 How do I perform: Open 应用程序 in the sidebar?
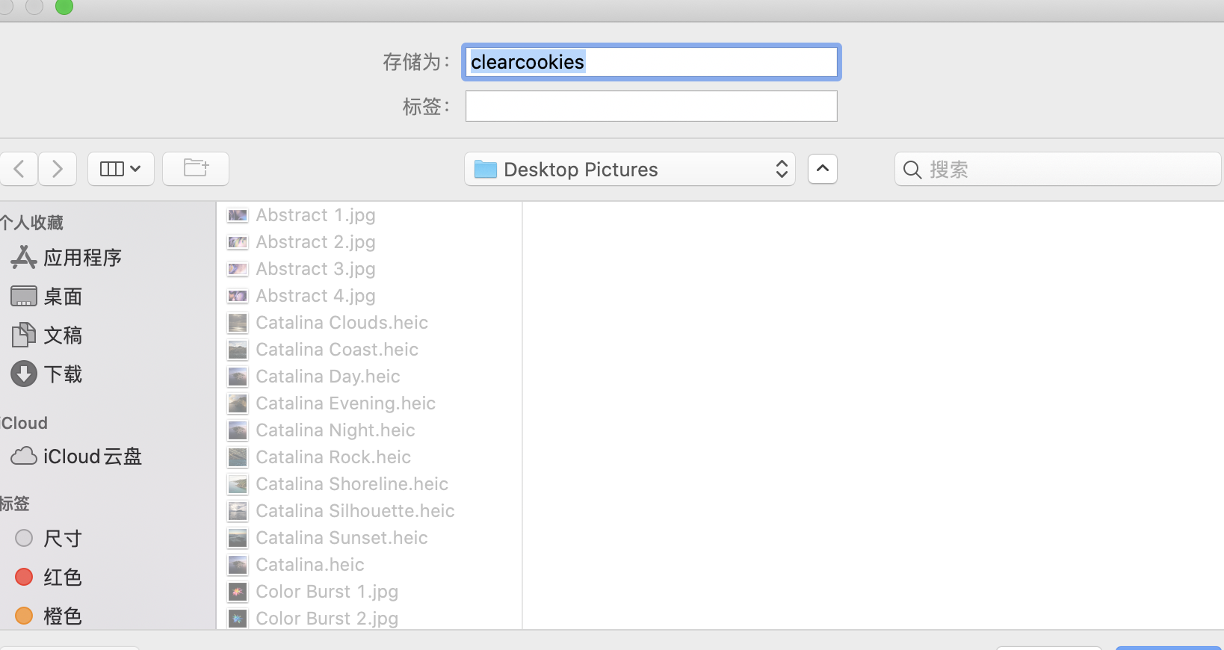[82, 258]
